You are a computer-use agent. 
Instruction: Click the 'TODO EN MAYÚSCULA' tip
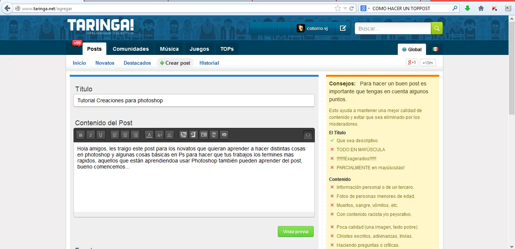(x=361, y=150)
